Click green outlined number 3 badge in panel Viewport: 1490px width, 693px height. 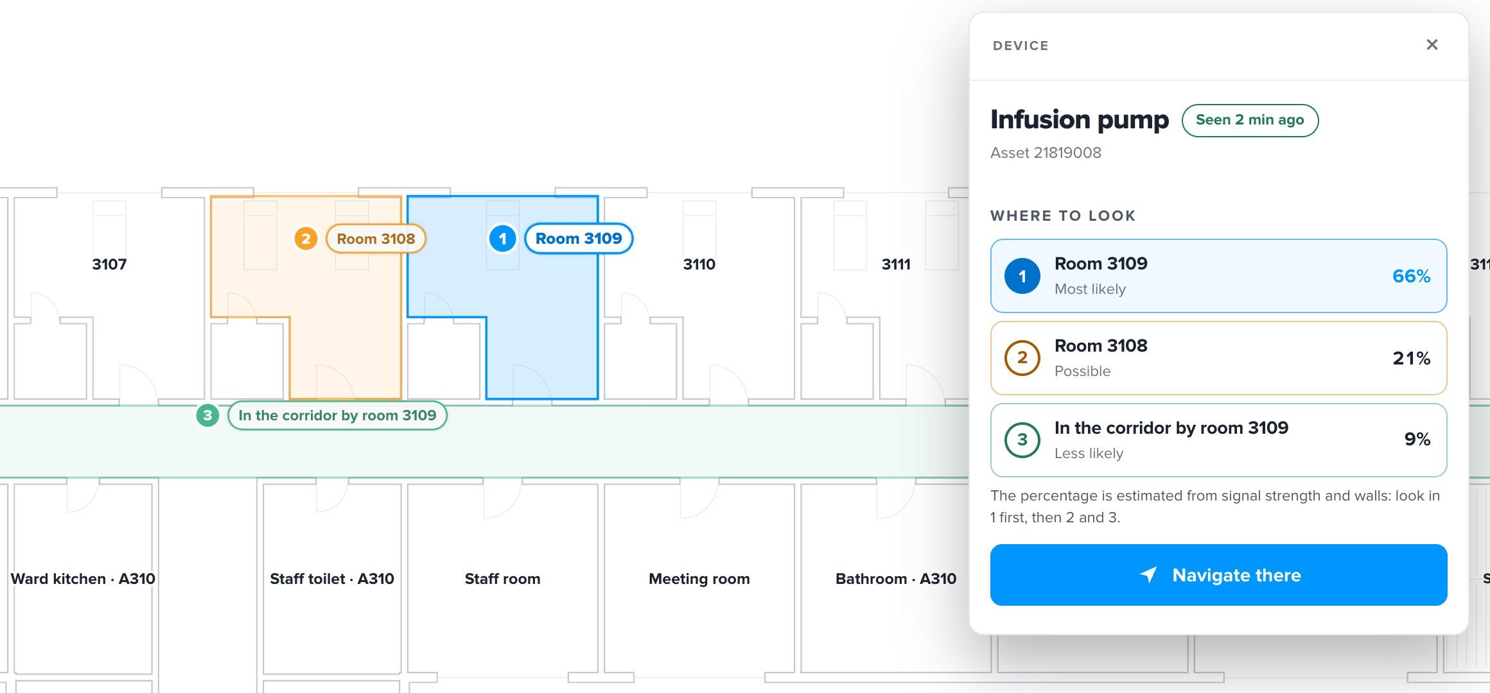point(1022,440)
